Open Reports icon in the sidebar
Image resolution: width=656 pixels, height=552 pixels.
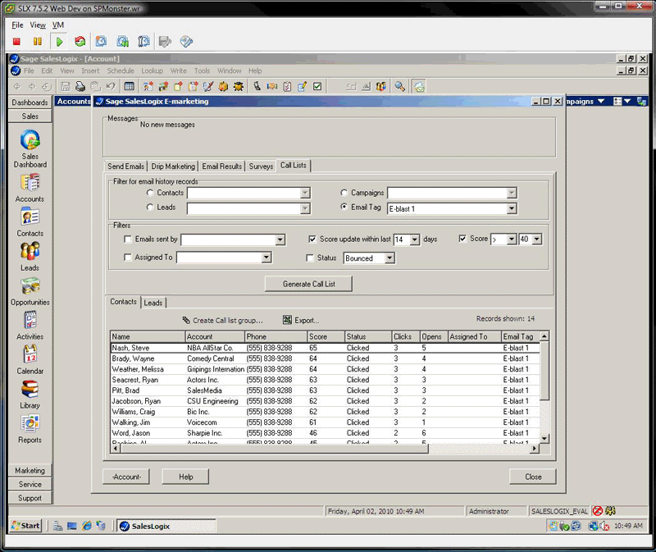pos(30,423)
